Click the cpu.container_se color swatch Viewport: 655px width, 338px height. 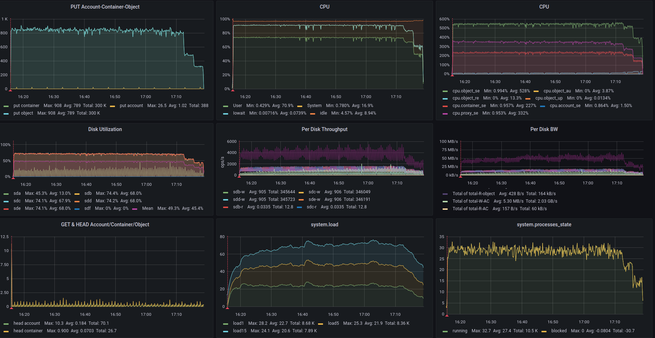pyautogui.click(x=445, y=106)
